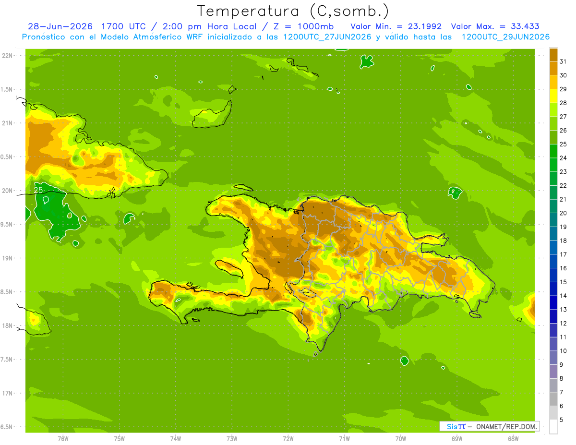Click the title 'Temperatura (C,somb.)'
The width and height of the screenshot is (576, 445).
coord(293,11)
